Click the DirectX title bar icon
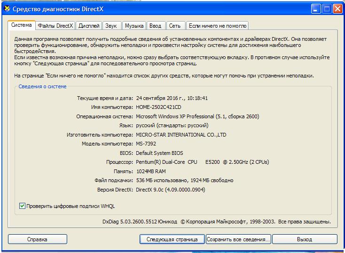345x253 pixels. click(7, 9)
